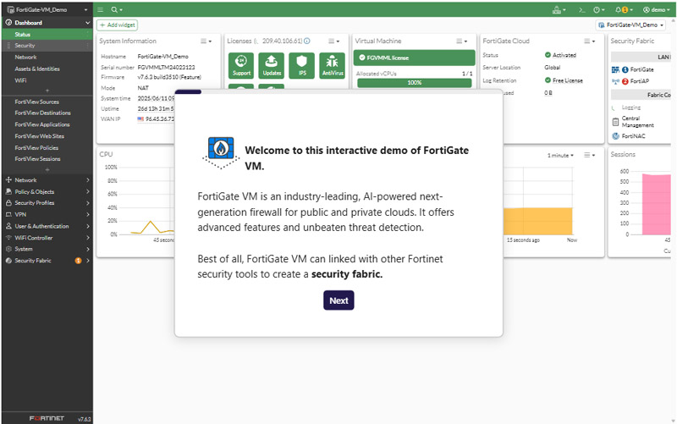Open the widget menu beside 1 minute
Viewport: 677px width, 424px height.
pyautogui.click(x=589, y=155)
